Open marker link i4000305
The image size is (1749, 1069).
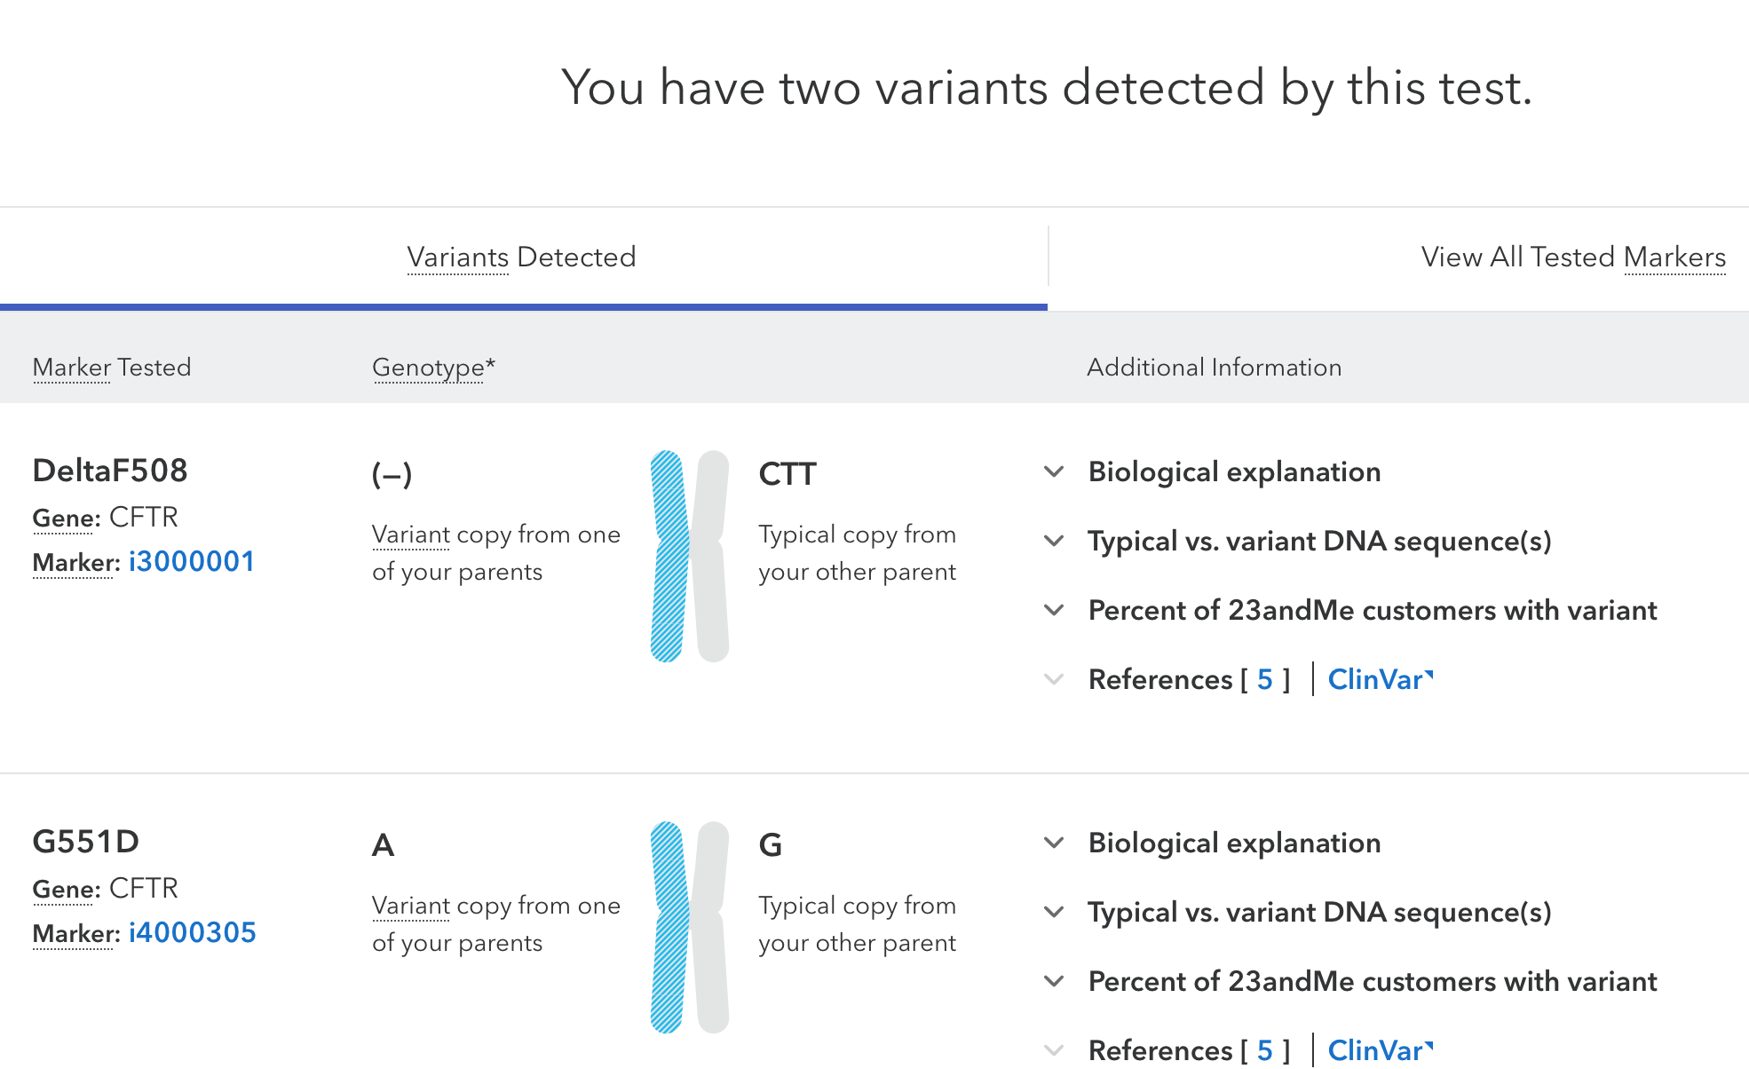click(x=193, y=932)
